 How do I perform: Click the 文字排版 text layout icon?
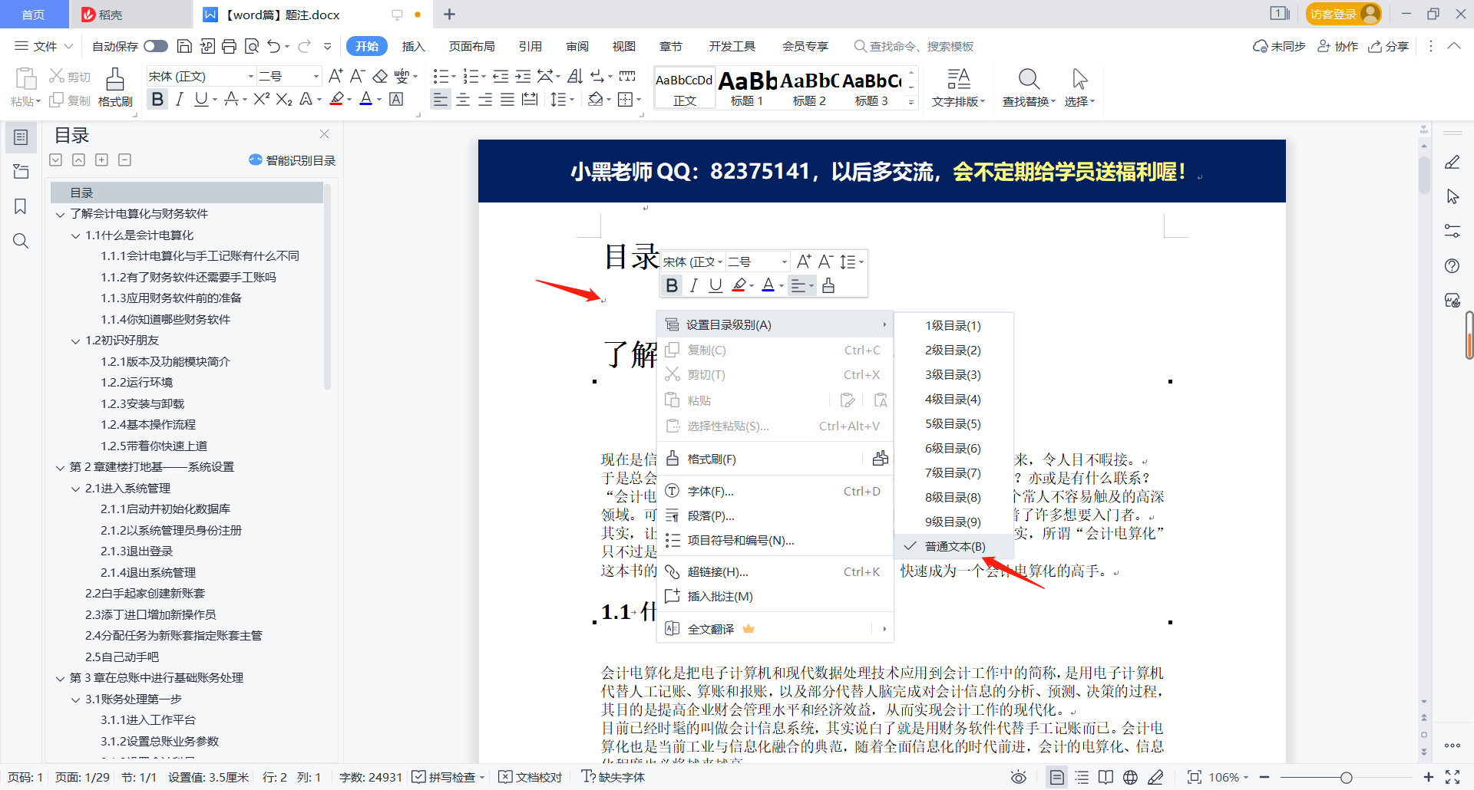pos(958,86)
